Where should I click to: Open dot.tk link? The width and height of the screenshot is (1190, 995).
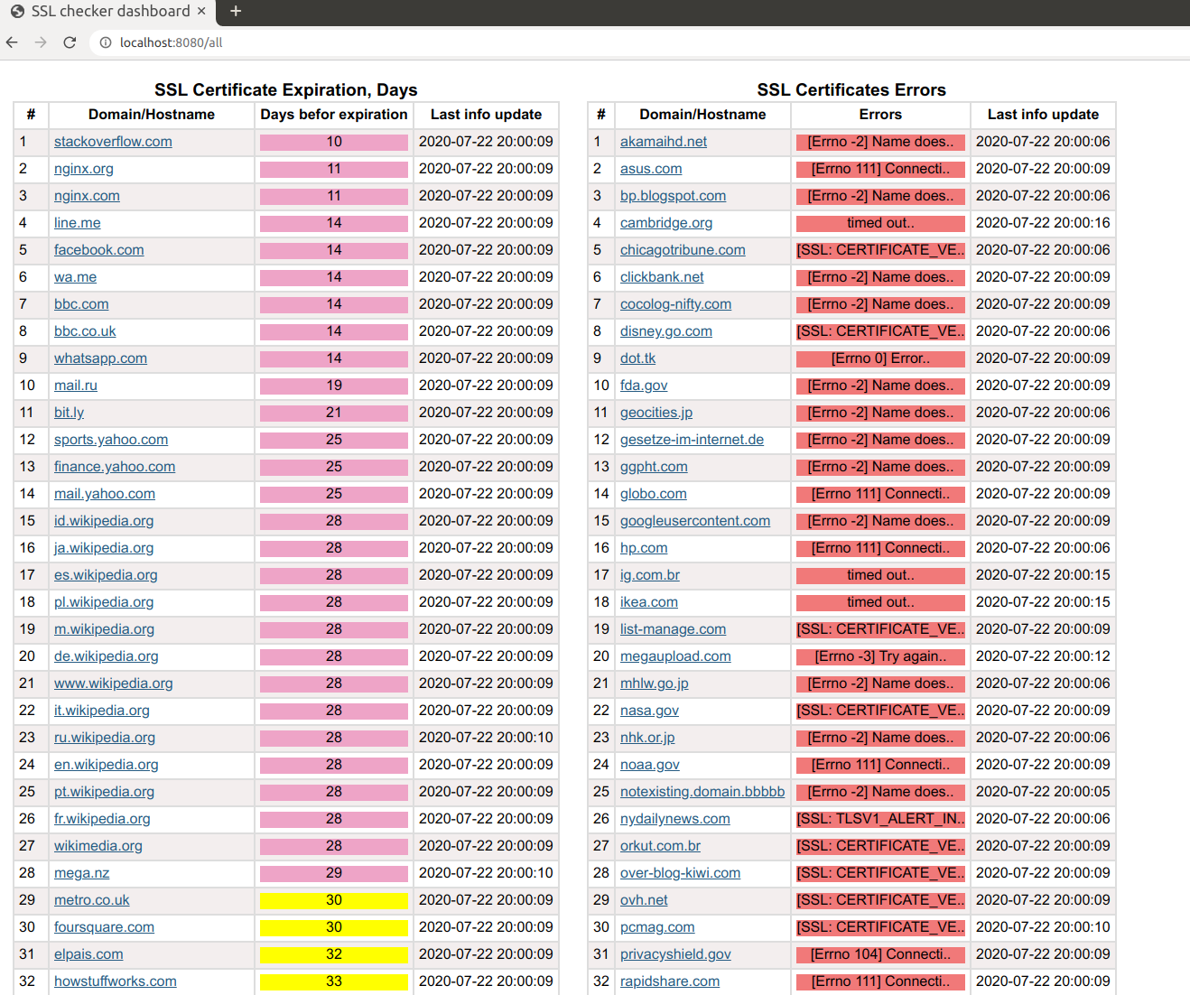point(637,358)
